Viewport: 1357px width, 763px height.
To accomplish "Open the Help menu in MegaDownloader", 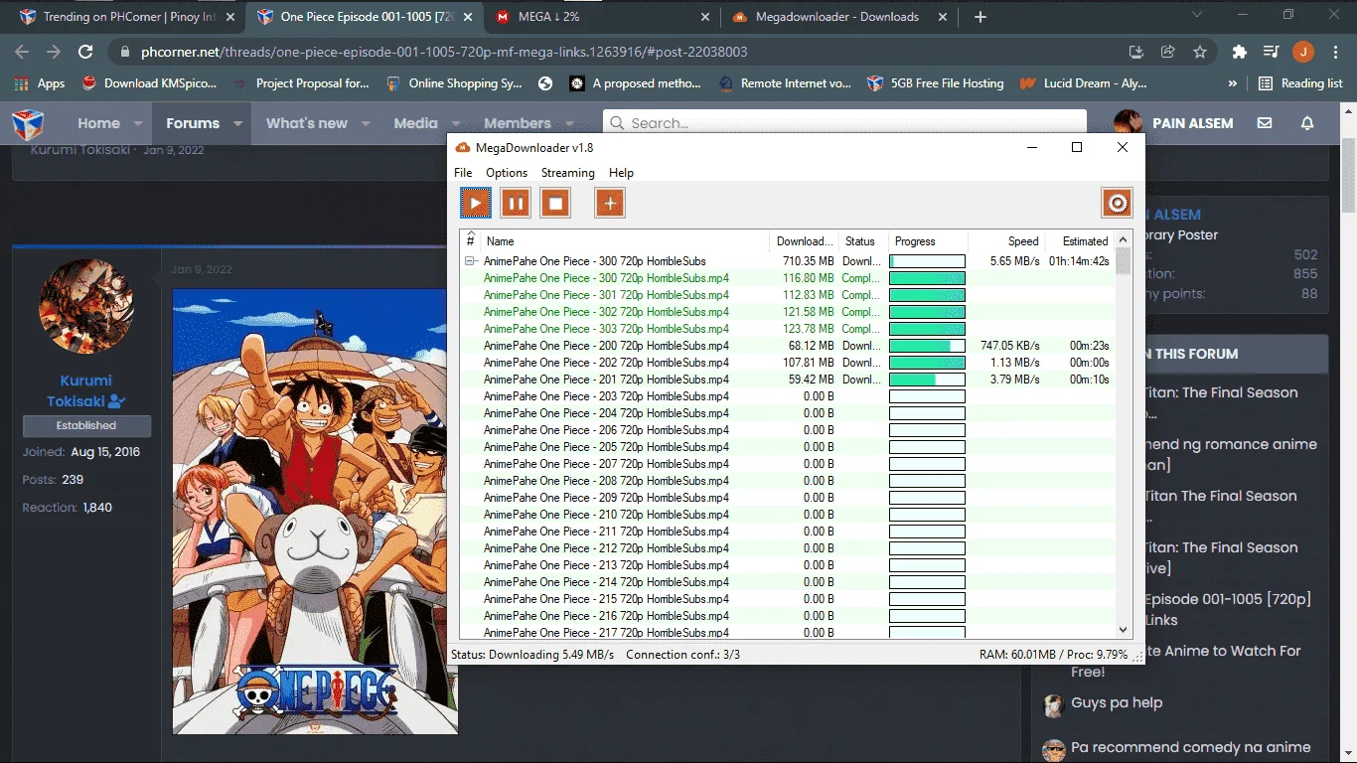I will [621, 173].
